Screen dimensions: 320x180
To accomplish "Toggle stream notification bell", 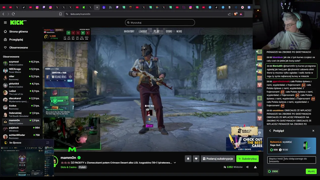I will [188, 158].
